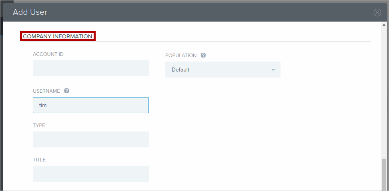Click the Username label text

click(46, 91)
